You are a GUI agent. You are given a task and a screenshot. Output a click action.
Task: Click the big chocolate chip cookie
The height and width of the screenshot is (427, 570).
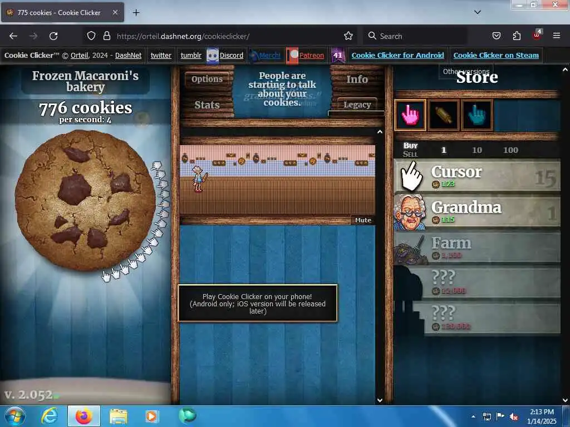(85, 200)
